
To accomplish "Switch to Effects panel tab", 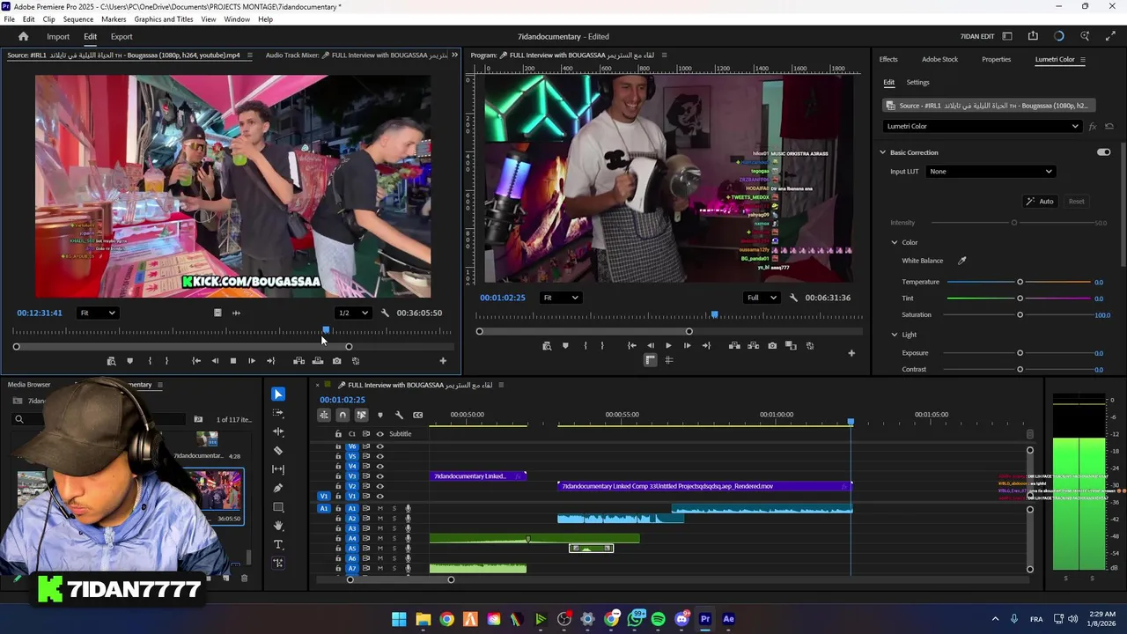I will coord(888,59).
